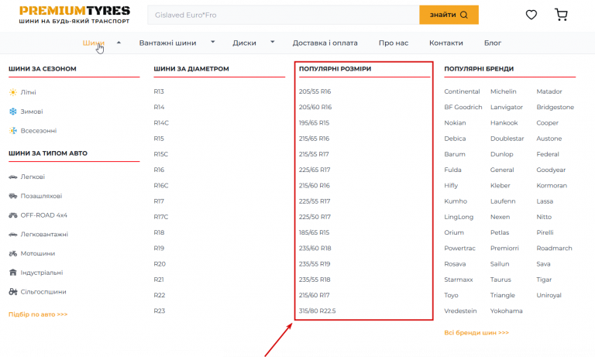
Task: Click the SUV icon next to Позашляхові
Action: [x=13, y=196]
